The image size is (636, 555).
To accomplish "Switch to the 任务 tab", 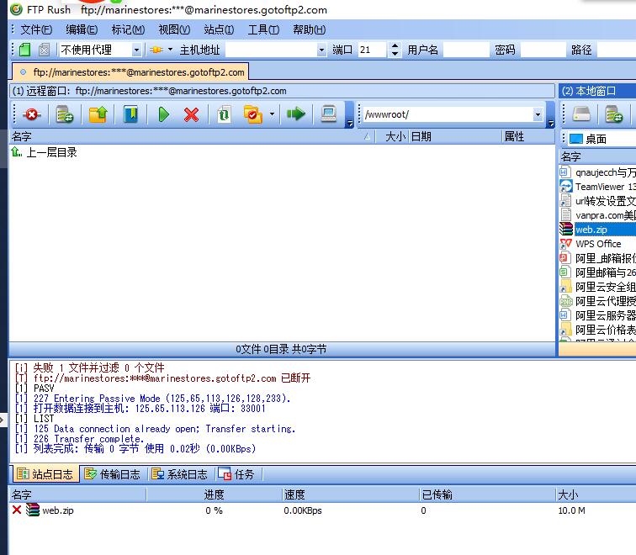I will pos(237,474).
